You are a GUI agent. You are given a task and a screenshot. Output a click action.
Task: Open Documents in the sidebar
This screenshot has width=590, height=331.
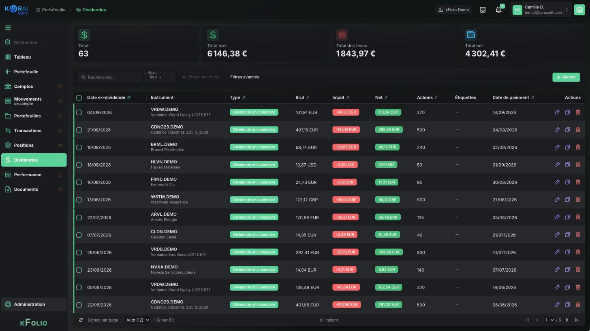[x=34, y=189]
